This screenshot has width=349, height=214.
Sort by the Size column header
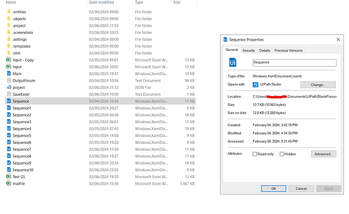177,2
